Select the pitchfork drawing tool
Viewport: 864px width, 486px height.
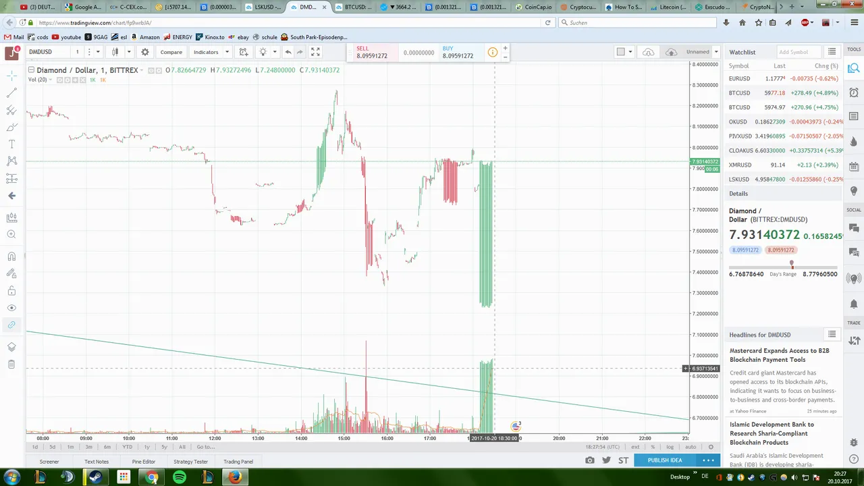coord(11,110)
